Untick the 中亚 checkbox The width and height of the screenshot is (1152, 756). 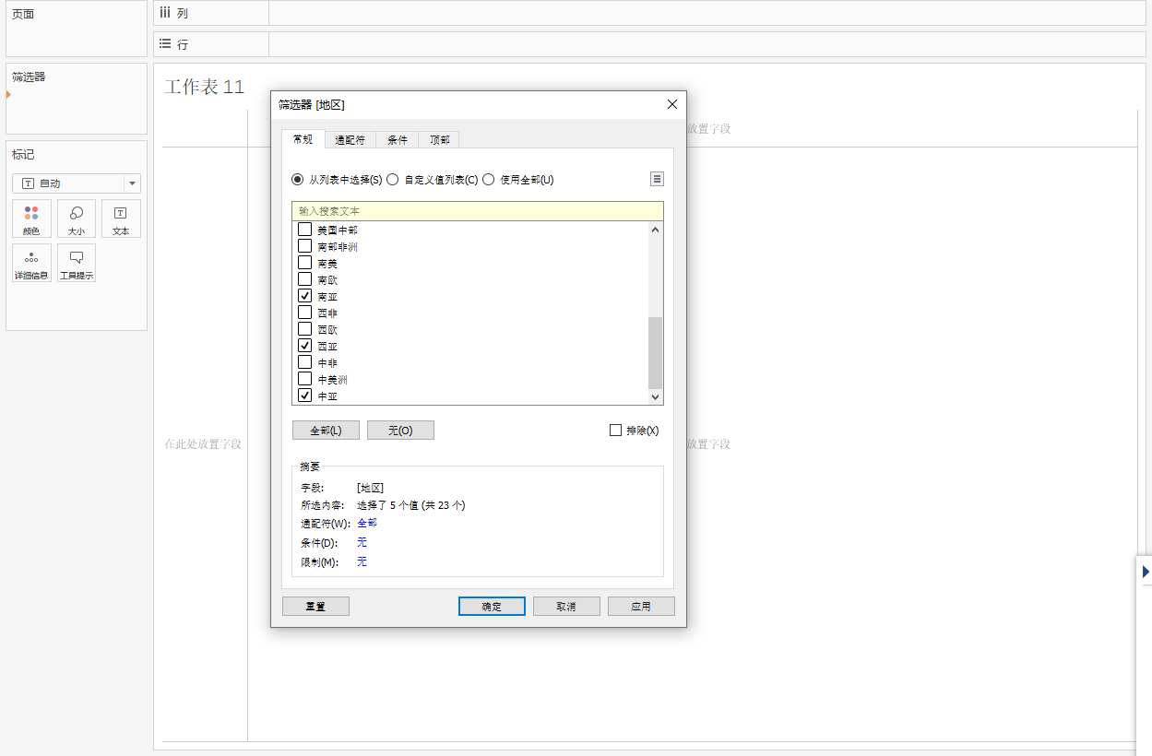click(305, 396)
